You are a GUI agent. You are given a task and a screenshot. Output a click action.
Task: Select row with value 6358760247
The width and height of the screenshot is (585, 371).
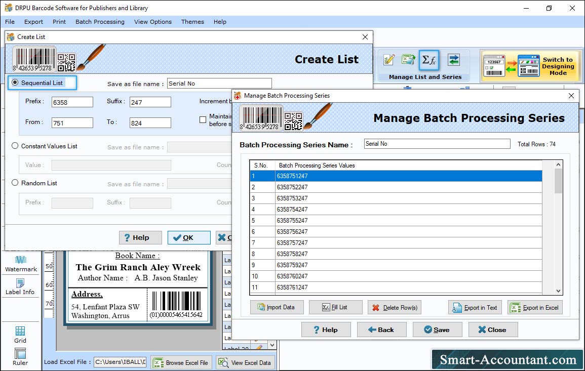coord(396,276)
